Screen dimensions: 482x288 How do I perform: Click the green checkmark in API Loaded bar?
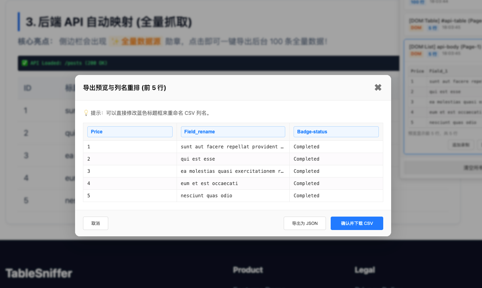pos(25,63)
